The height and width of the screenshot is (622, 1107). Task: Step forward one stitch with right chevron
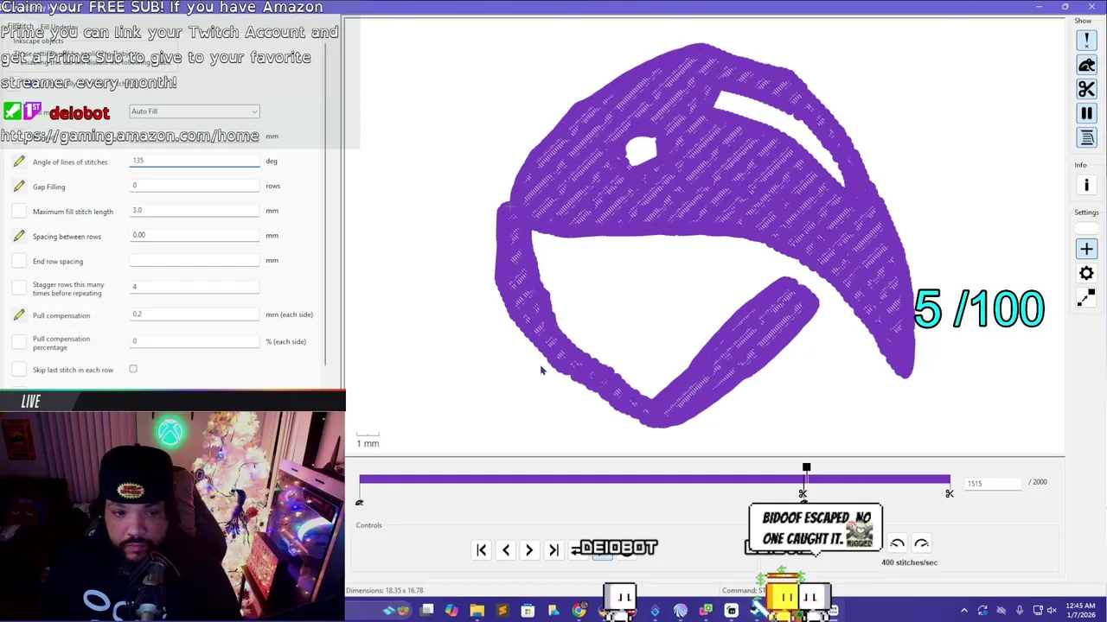tap(529, 550)
